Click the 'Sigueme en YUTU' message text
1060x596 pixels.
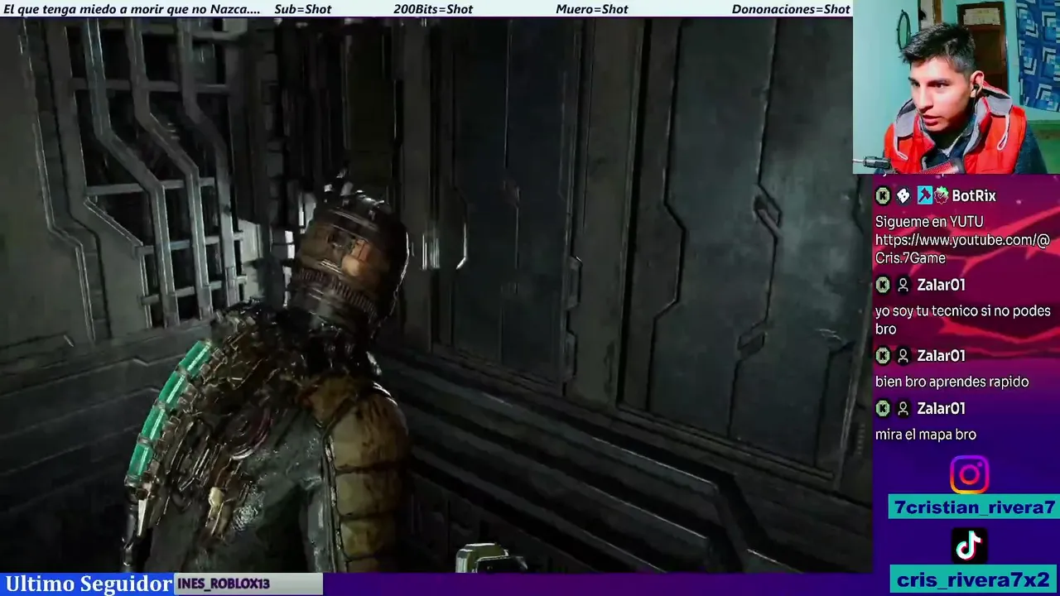point(929,222)
